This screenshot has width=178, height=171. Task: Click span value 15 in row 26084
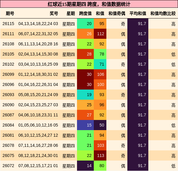click(85, 125)
